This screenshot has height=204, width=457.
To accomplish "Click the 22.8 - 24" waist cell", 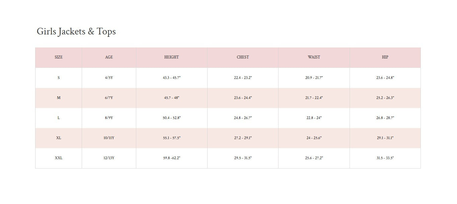I will (314, 118).
